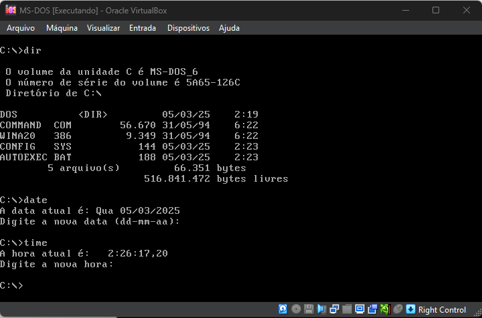482x318 pixels.
Task: Close the MS-DOS VirtualBox window
Action: coord(467,10)
